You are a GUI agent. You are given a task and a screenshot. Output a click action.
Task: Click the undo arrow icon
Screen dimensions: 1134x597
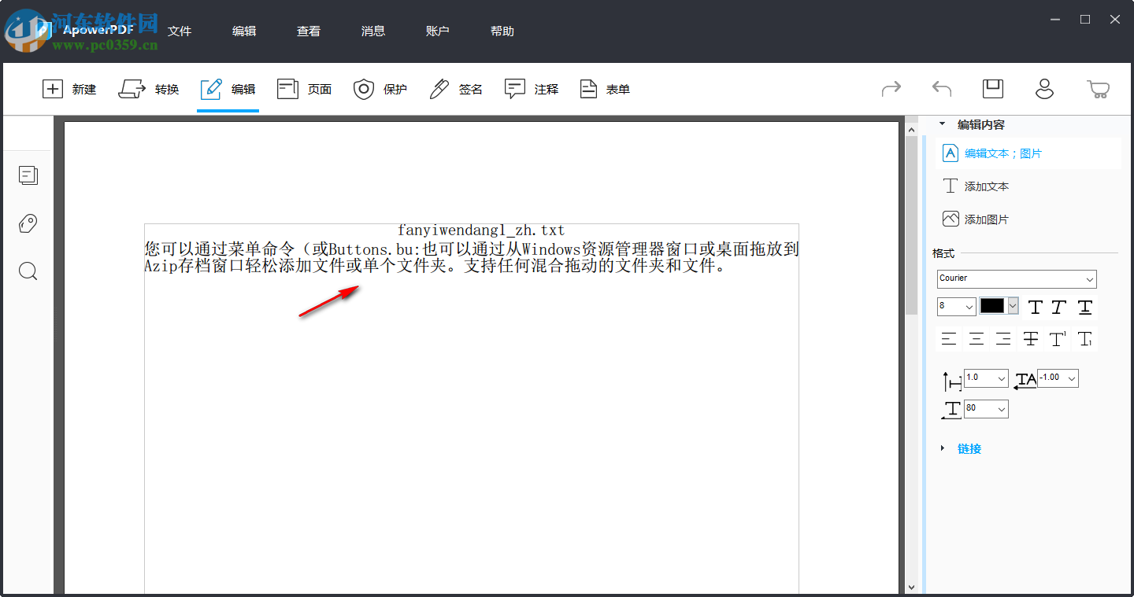point(941,89)
